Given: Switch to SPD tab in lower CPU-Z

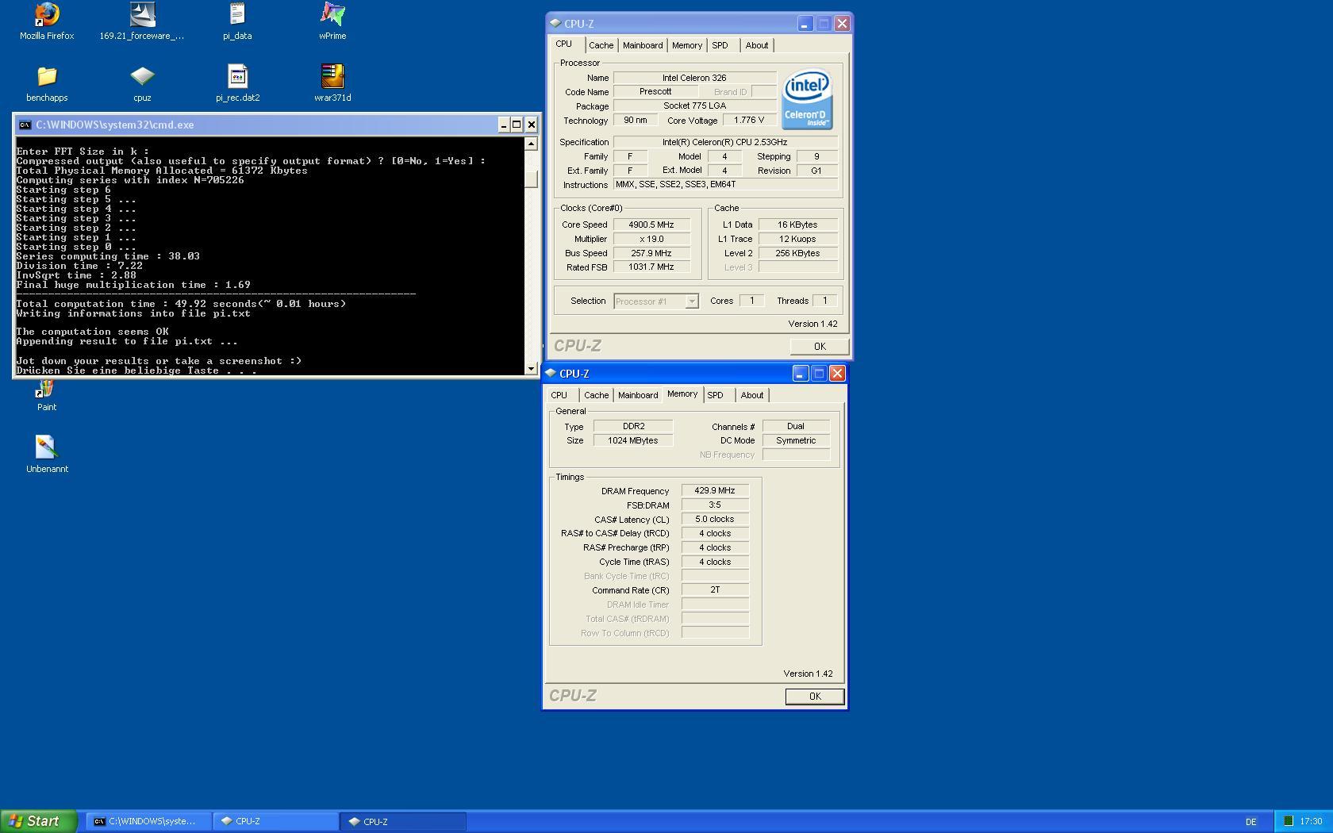Looking at the screenshot, I should (x=716, y=395).
